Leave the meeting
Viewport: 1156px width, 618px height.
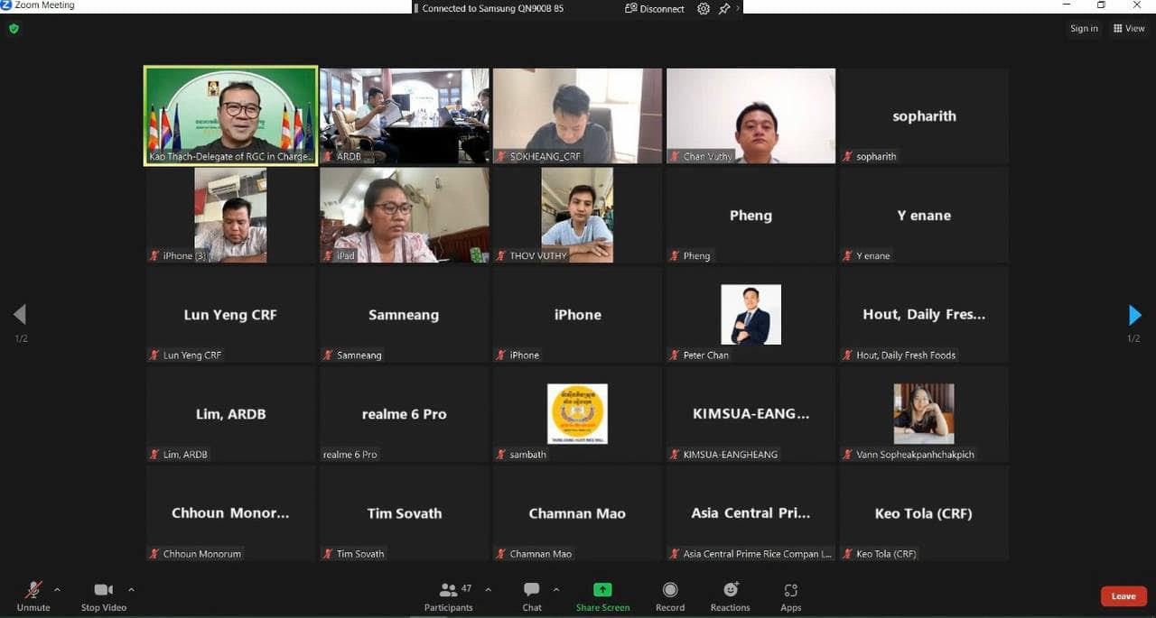click(1123, 596)
